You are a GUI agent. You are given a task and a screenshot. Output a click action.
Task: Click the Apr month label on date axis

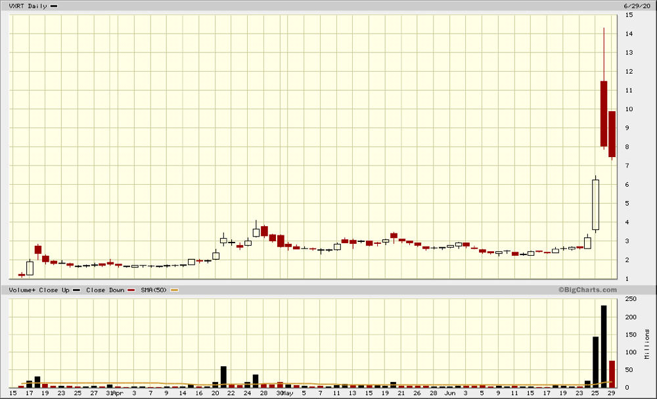118,393
